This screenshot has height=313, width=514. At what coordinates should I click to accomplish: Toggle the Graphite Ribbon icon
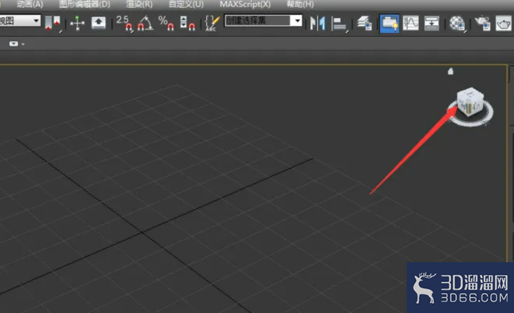tap(389, 24)
